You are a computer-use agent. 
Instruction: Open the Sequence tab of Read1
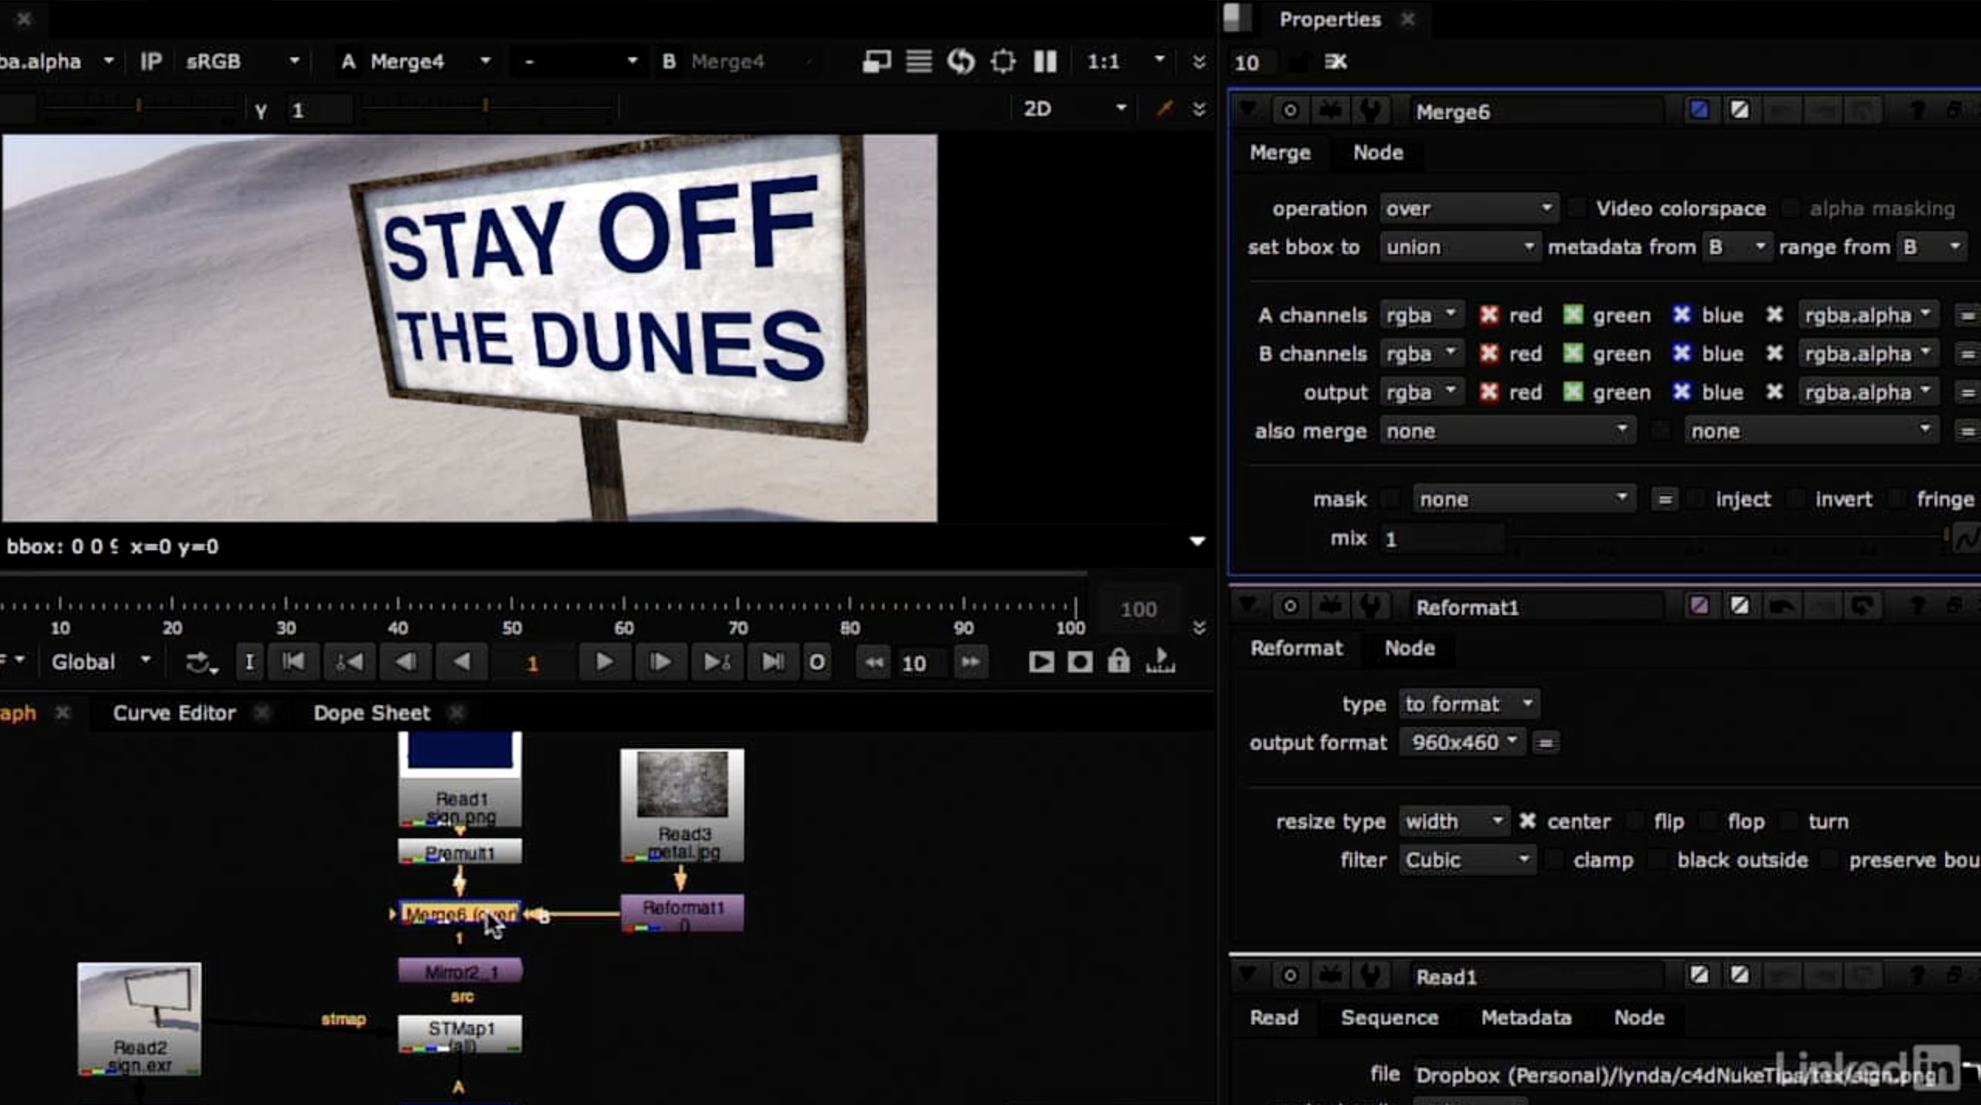pos(1389,1017)
